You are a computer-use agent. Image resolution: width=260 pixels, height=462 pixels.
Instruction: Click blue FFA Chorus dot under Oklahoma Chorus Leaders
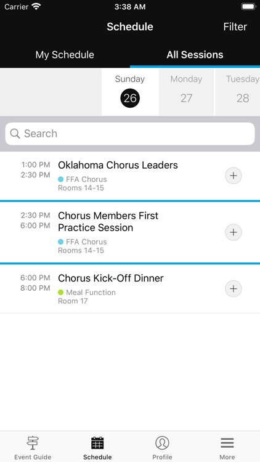click(61, 179)
